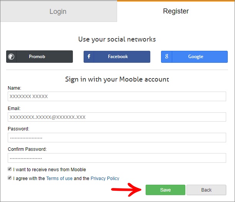The image size is (235, 202).
Task: Uncheck the receive news from Mooble box
Action: pyautogui.click(x=10, y=169)
